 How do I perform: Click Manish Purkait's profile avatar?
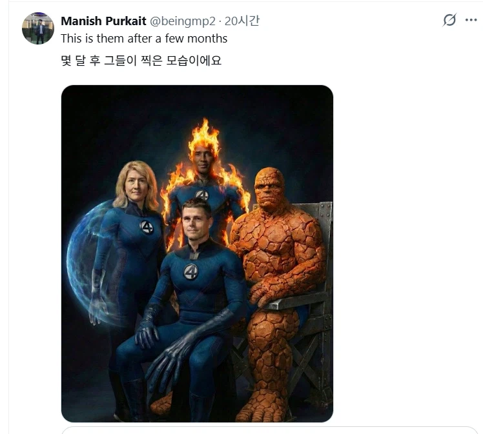tap(38, 28)
